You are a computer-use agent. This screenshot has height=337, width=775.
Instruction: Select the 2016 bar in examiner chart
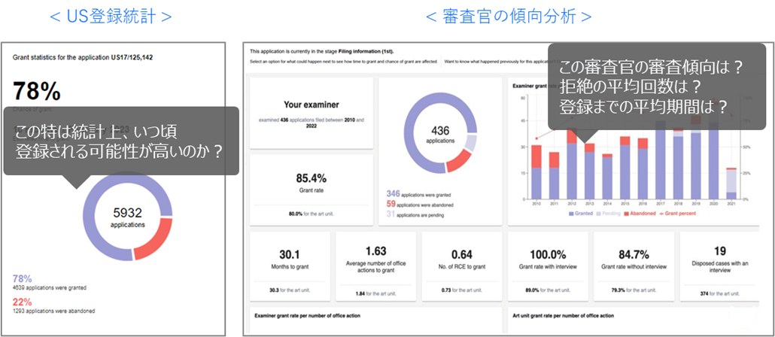tap(643, 168)
